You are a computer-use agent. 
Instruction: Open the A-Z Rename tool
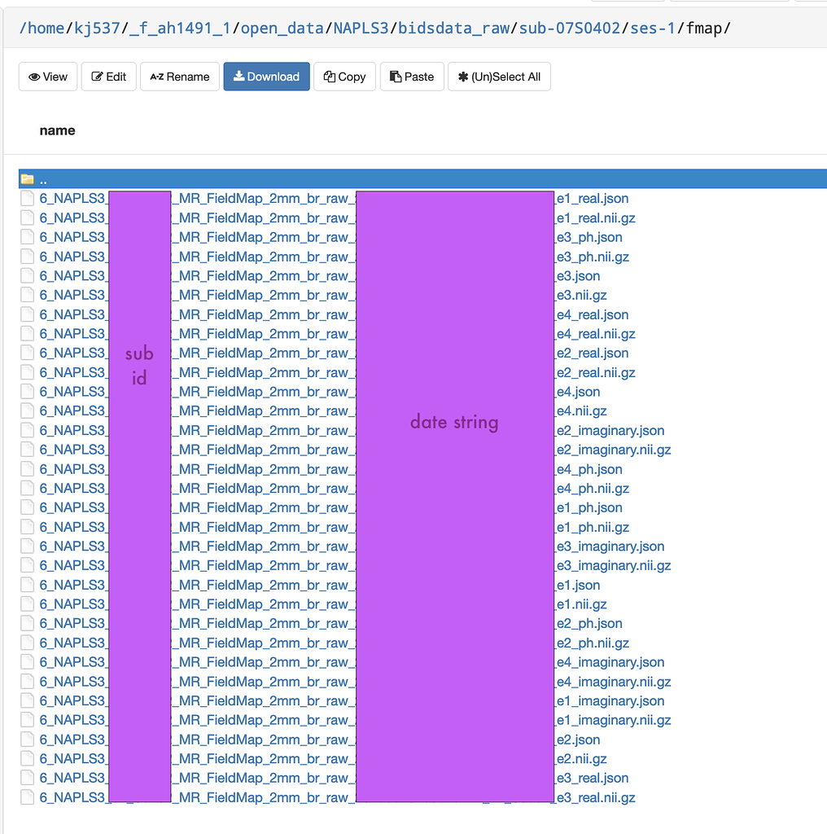pyautogui.click(x=180, y=77)
